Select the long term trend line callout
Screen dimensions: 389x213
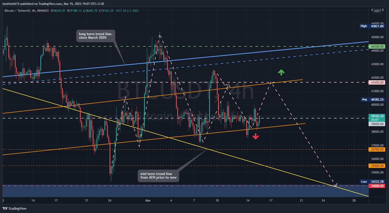point(96,36)
